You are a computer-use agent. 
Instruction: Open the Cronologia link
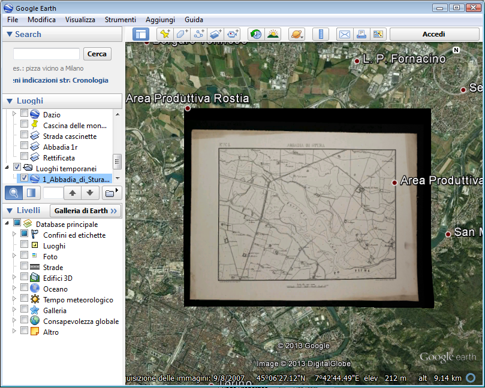point(91,80)
